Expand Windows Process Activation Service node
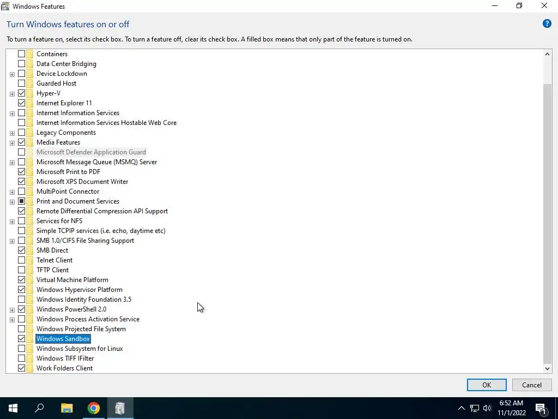Screen dimensions: 558x419 pos(12,320)
